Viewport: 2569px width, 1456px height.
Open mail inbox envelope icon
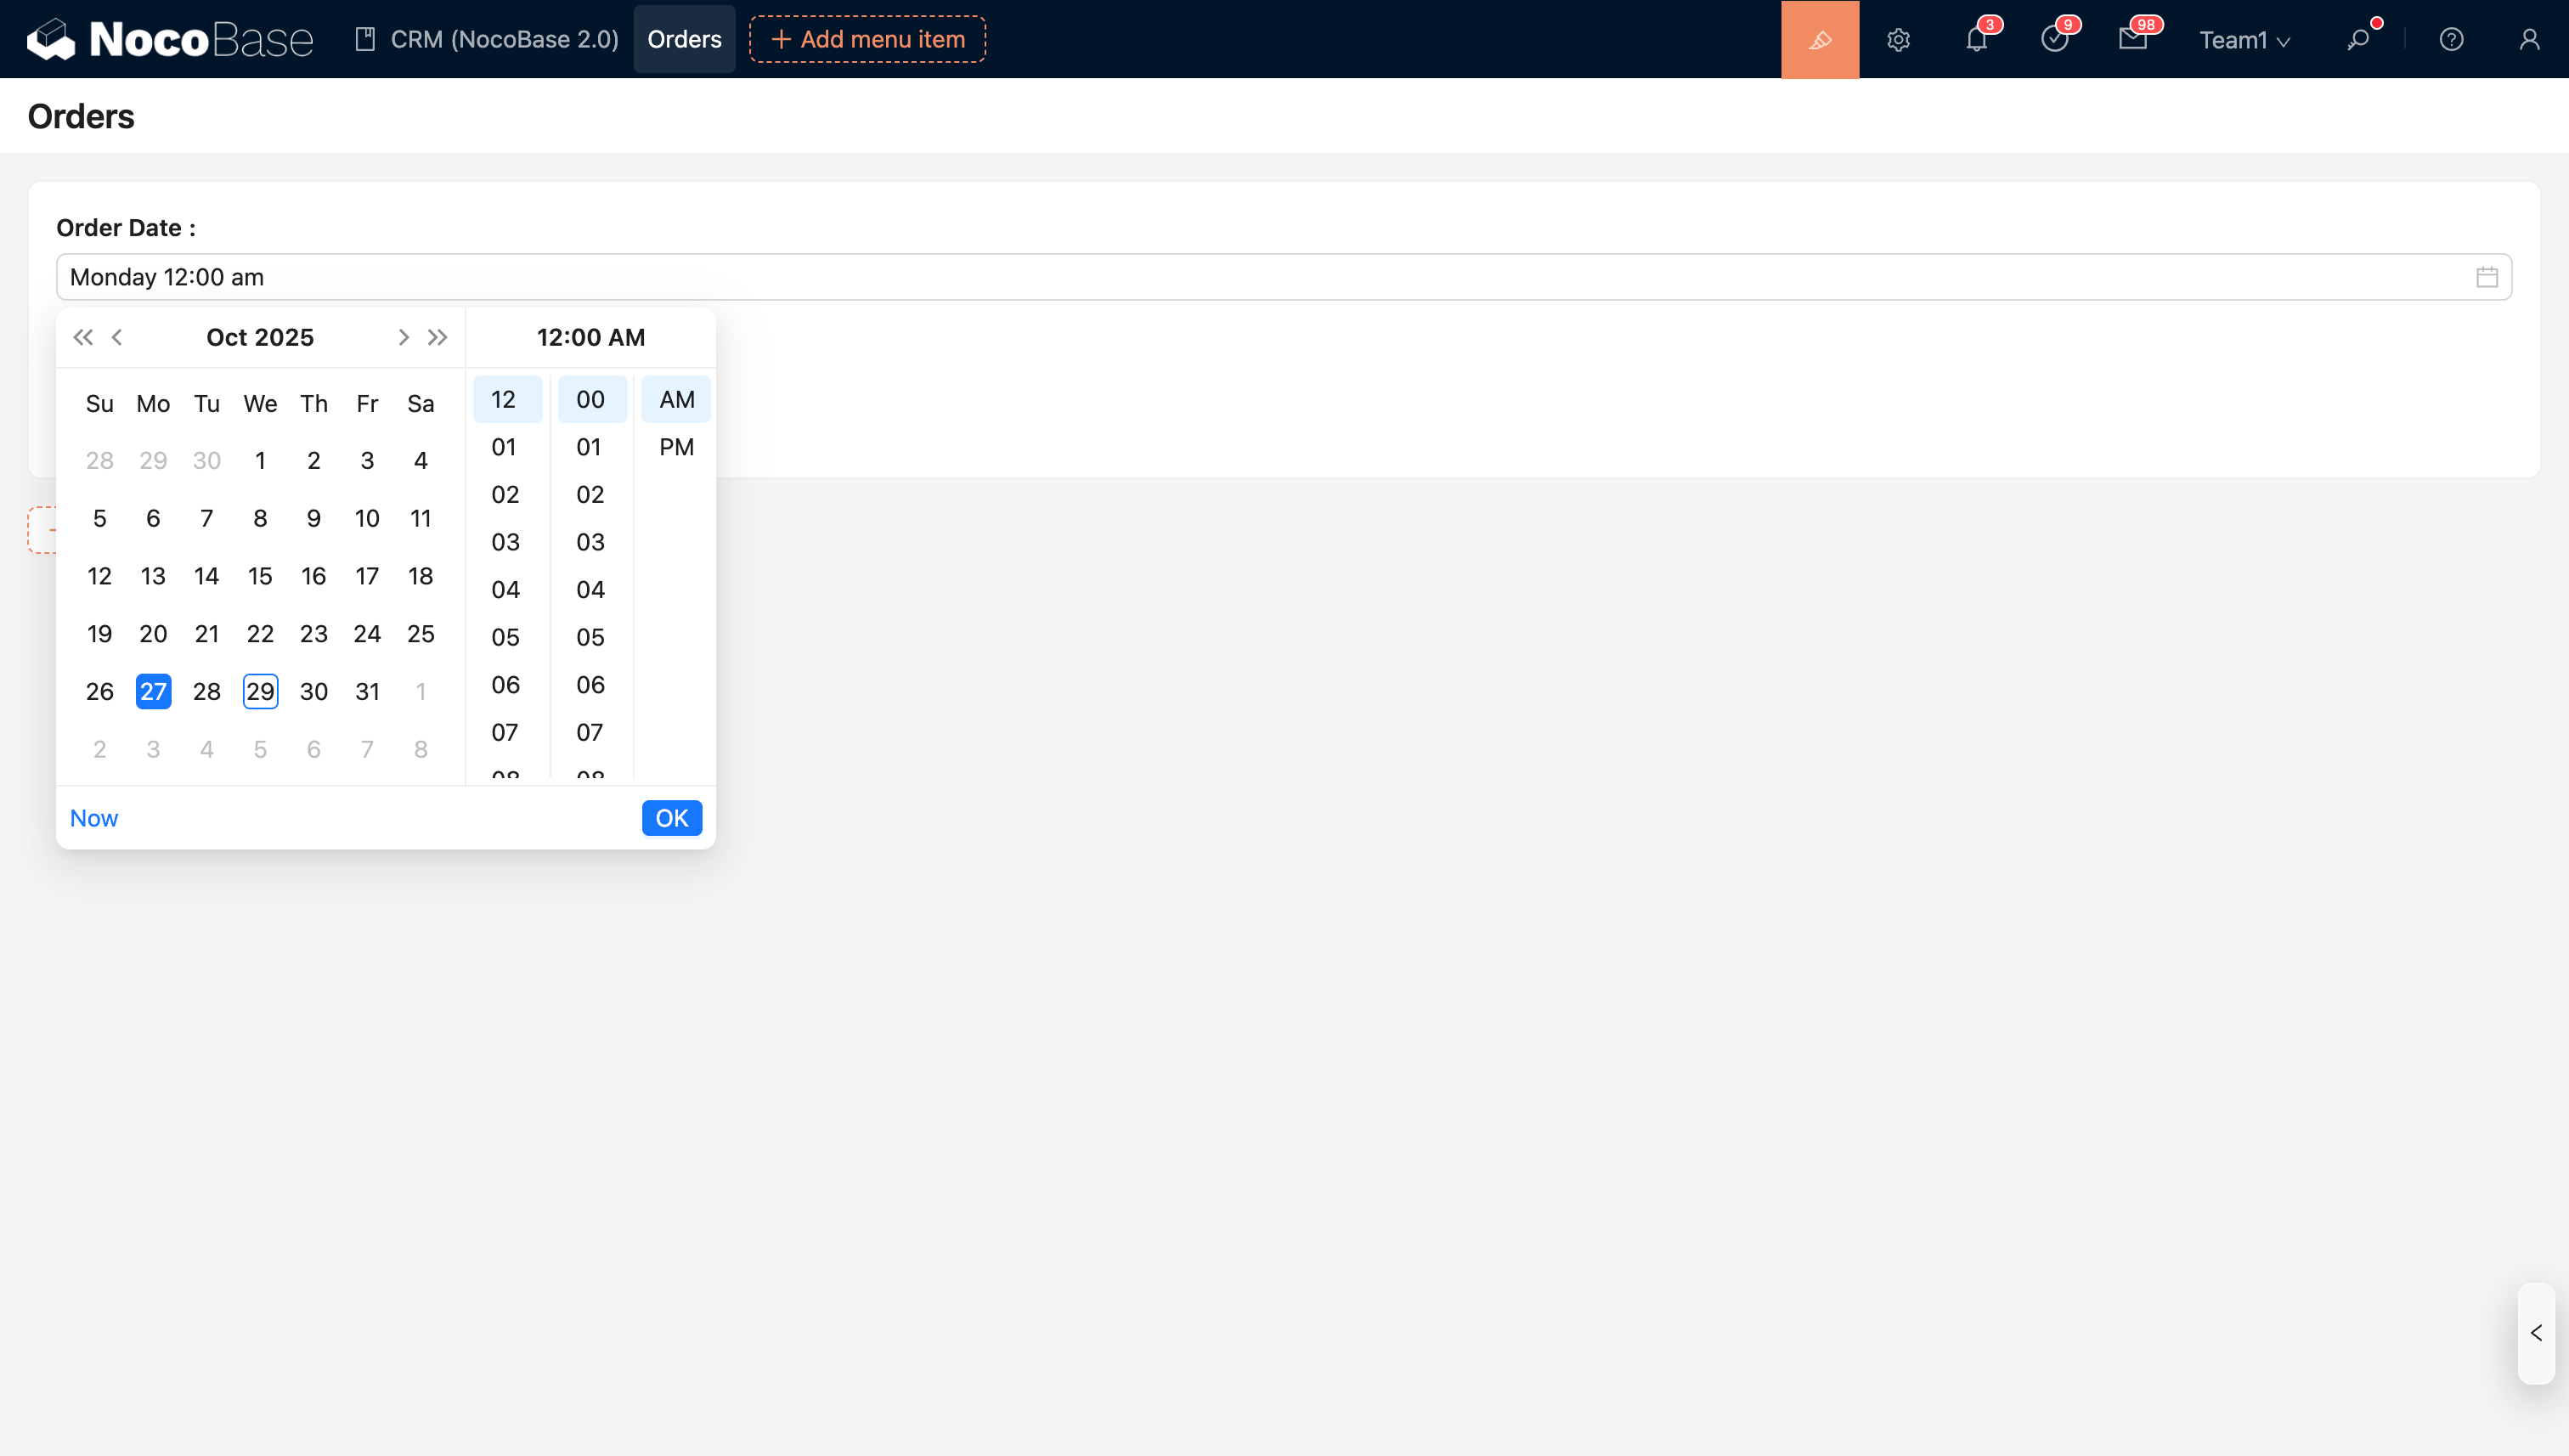pos(2132,39)
